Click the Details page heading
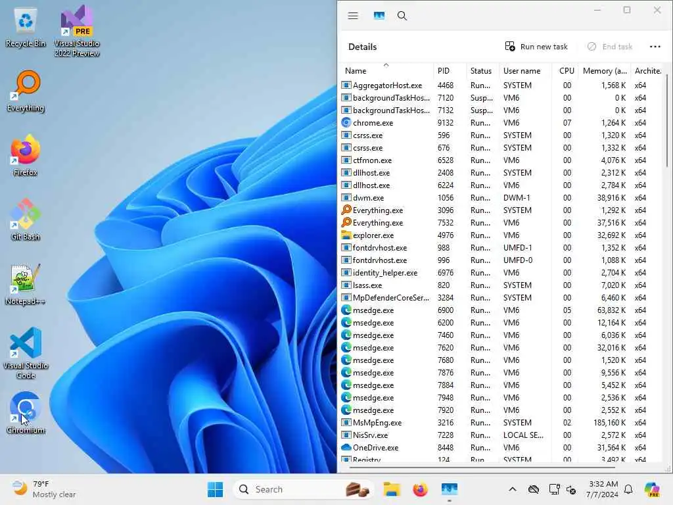673x505 pixels. [x=362, y=47]
